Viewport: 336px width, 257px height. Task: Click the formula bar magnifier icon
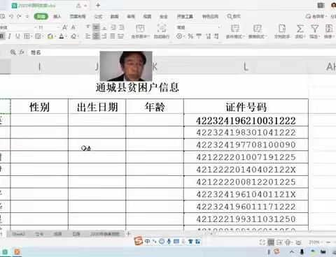point(13,52)
